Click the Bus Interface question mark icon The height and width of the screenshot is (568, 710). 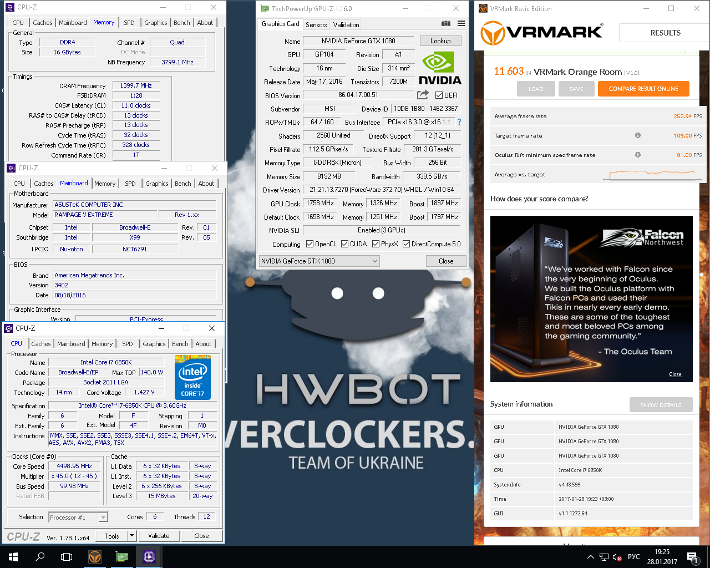click(x=459, y=122)
